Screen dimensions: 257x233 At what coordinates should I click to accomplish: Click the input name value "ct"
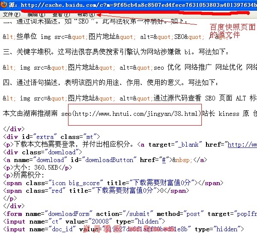[55, 221]
